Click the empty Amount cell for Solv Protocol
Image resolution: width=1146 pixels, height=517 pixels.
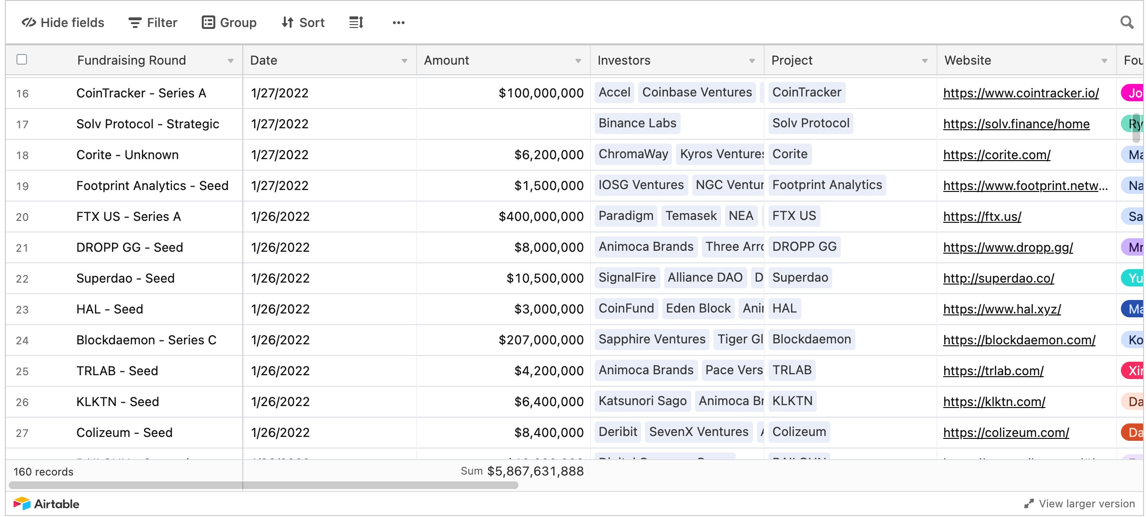(x=503, y=124)
